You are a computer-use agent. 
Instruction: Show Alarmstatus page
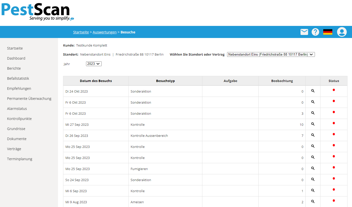coord(17,109)
